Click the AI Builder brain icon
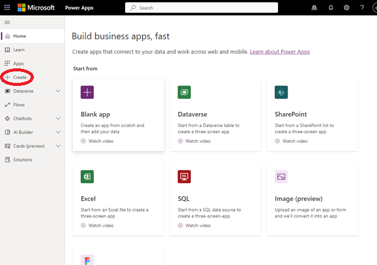Screen dimensions: 377x265 point(7,132)
